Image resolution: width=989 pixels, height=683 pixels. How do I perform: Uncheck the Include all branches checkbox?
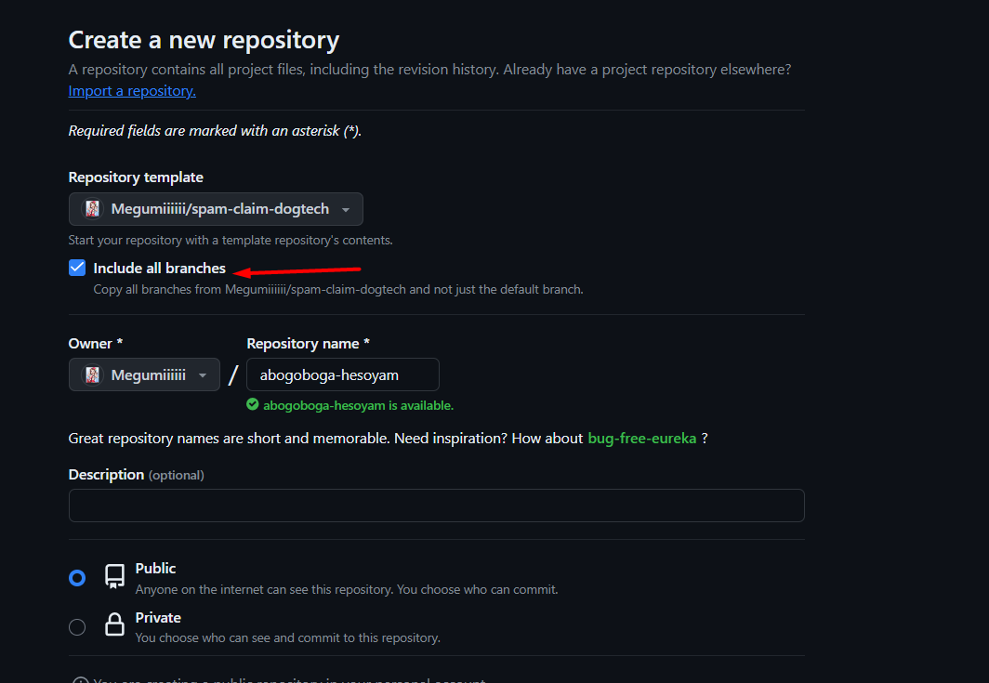(77, 269)
